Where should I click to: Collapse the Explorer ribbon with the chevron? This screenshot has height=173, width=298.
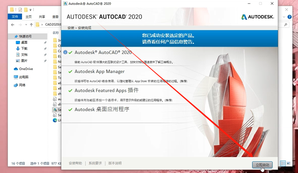coord(284,17)
